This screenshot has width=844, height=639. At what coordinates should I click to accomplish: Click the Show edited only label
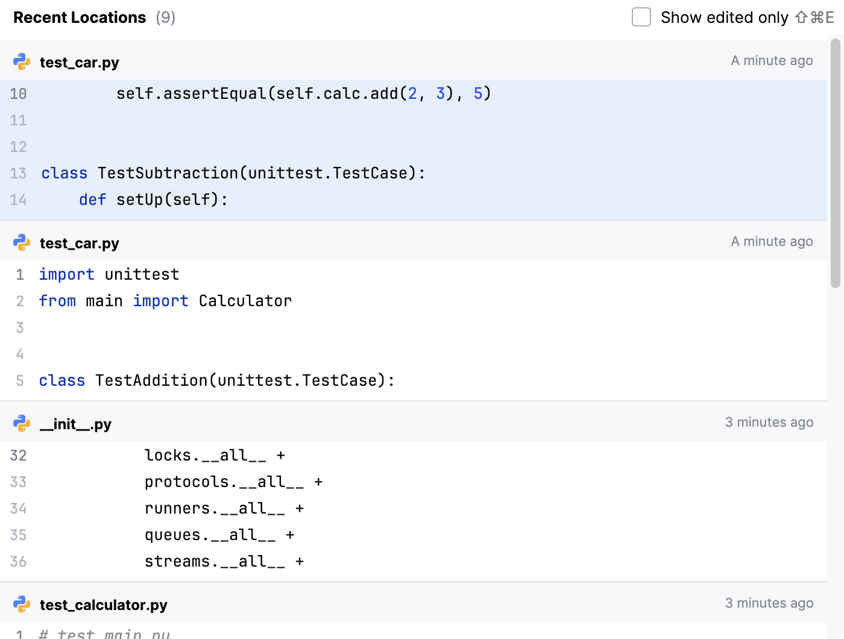[x=724, y=17]
